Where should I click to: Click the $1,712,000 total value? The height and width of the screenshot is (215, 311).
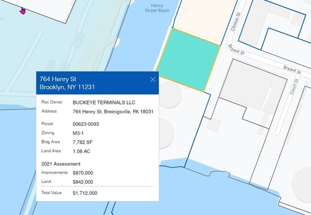tap(85, 193)
